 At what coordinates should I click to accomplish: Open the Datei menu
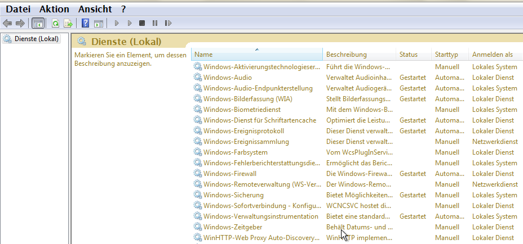click(x=18, y=9)
